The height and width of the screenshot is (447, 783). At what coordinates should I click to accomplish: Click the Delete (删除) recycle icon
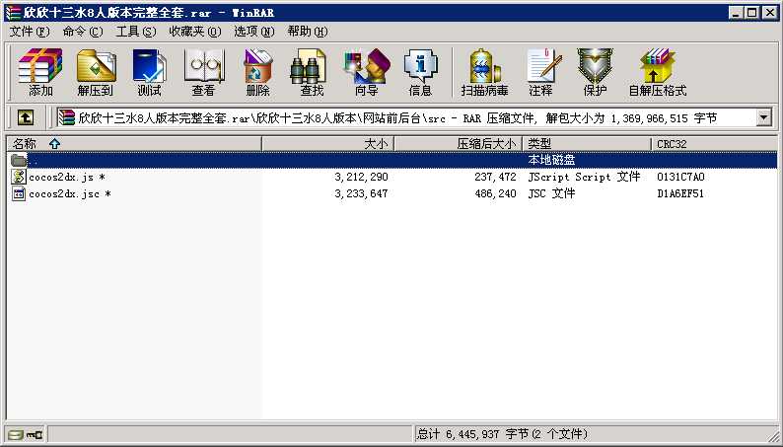pos(257,72)
